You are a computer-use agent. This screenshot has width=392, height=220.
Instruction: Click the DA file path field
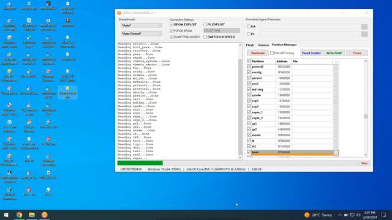click(309, 26)
